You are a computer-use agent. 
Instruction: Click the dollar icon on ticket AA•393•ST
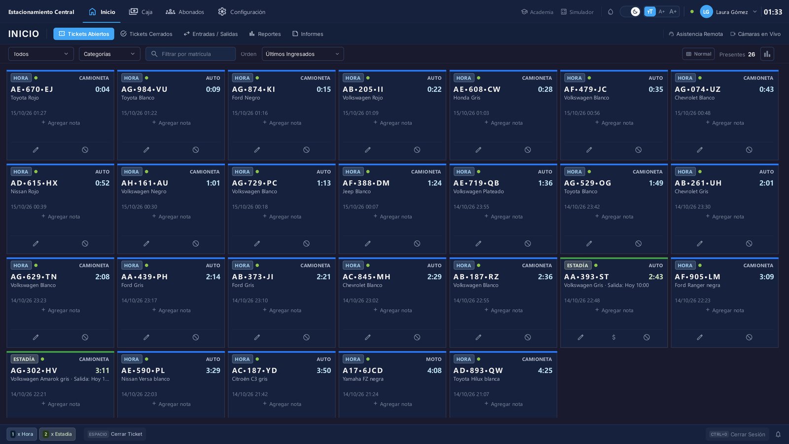pyautogui.click(x=613, y=337)
